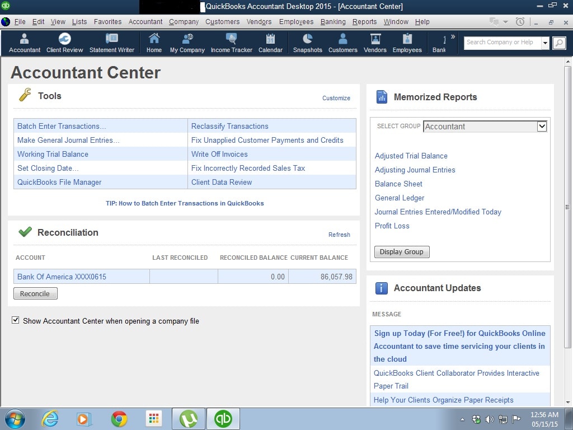
Task: Open the Profit Loss memorized report
Action: 392,226
